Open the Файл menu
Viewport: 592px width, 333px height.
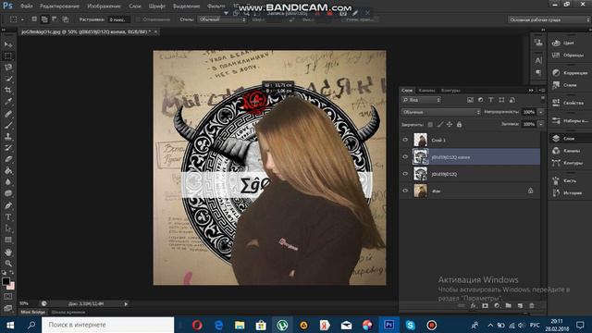pos(26,6)
